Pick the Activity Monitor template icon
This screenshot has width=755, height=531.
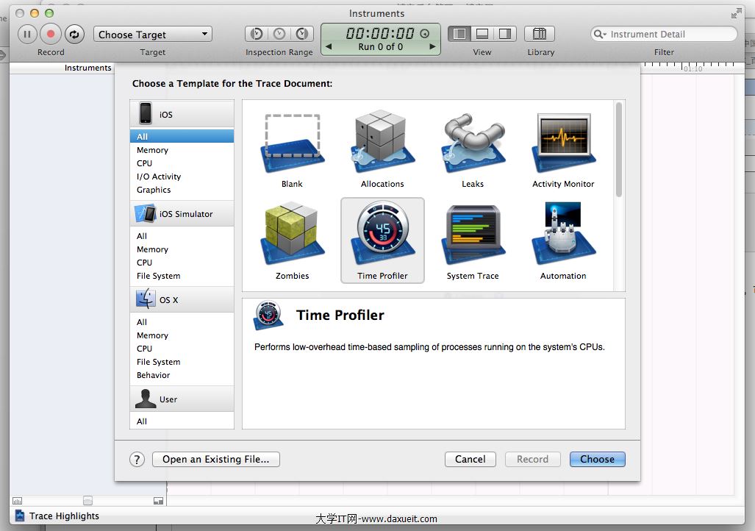click(563, 143)
